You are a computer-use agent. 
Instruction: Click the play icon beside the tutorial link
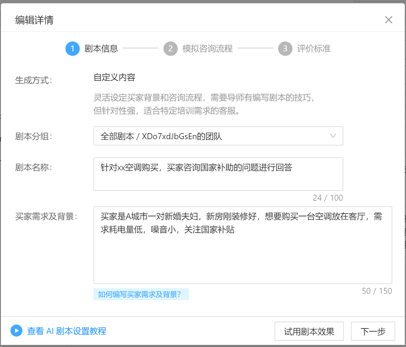click(16, 331)
